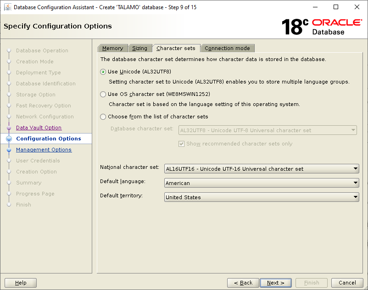Click the 'National character set:' label
368x290 pixels.
point(129,167)
